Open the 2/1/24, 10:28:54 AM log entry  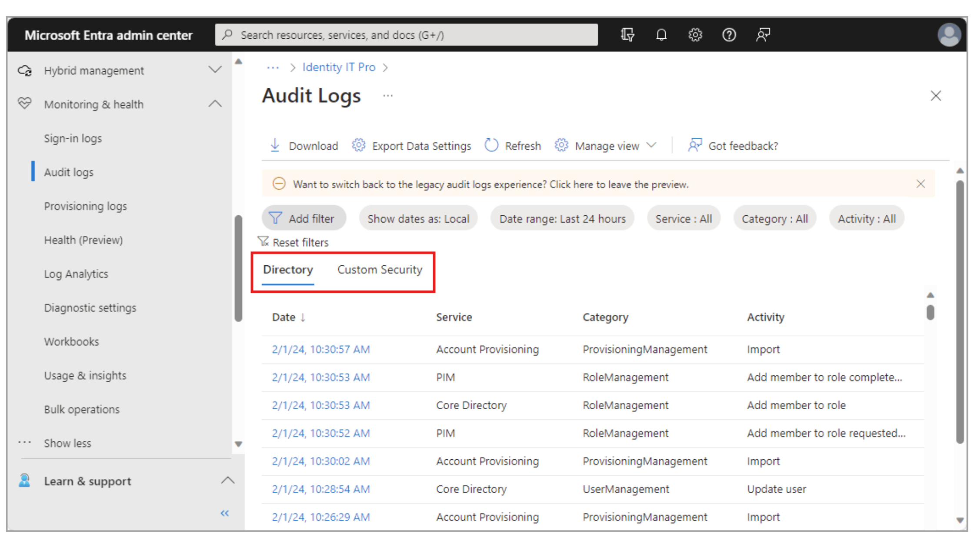pyautogui.click(x=321, y=489)
